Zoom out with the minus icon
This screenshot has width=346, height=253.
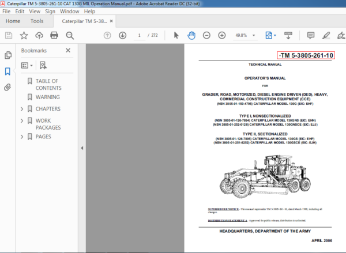tap(206, 35)
